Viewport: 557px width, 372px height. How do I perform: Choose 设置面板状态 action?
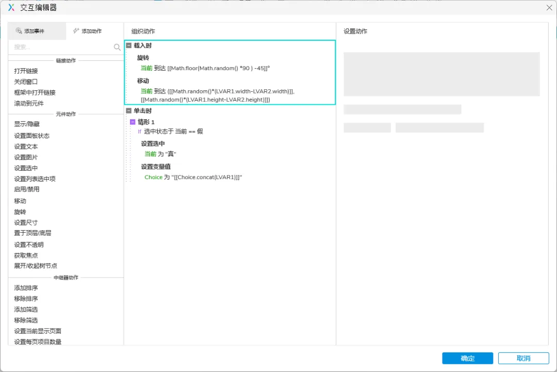(31, 136)
